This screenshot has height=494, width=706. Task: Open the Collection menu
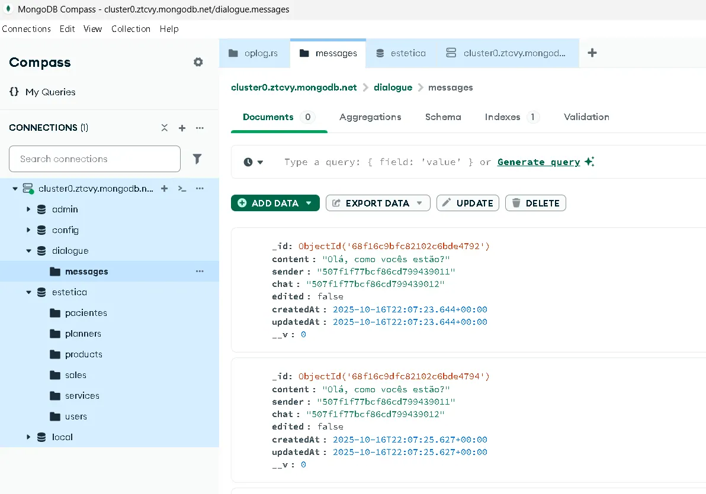130,29
